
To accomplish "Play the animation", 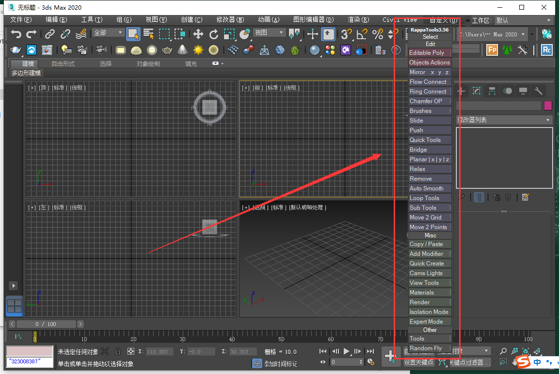I will coord(346,351).
